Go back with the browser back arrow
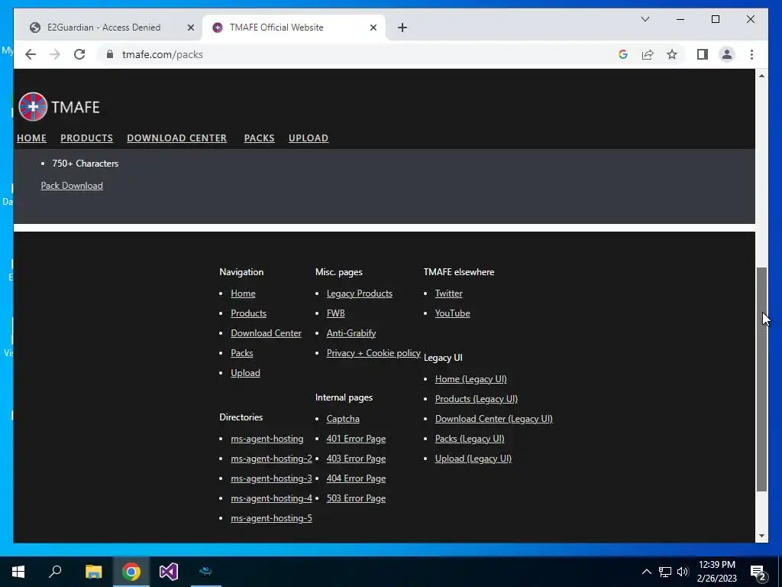Viewport: 782px width, 587px height. pyautogui.click(x=31, y=54)
